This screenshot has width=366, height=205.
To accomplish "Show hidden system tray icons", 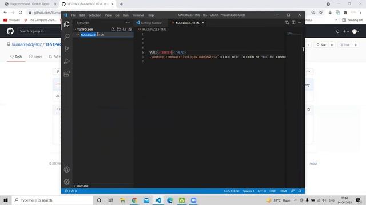I will click(296, 200).
